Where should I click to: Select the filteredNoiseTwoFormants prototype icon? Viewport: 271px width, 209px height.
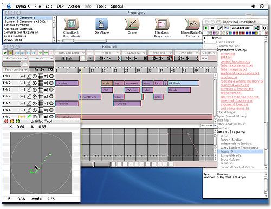(192, 24)
